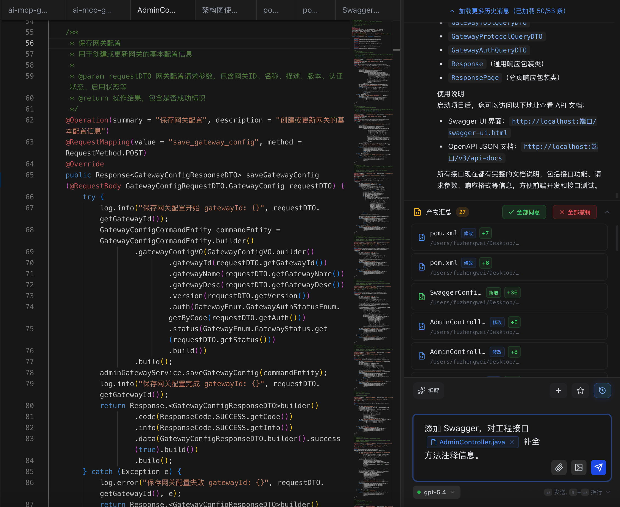Click the attach file paperclip icon
This screenshot has height=507, width=620.
click(559, 467)
